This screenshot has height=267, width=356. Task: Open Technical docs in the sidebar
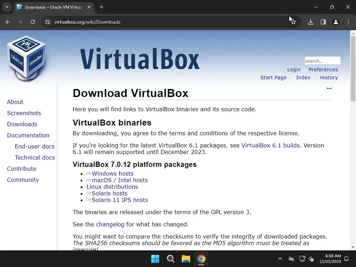point(35,157)
